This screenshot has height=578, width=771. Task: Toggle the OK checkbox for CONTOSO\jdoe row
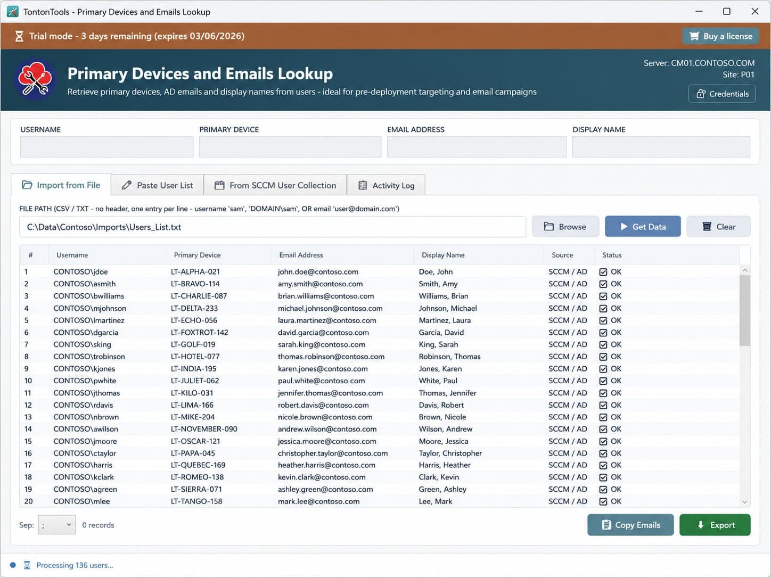tap(603, 272)
